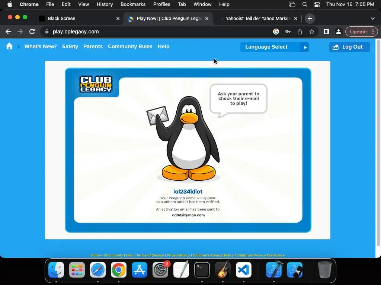
Task: Open the History menu
Action: pos(105,4)
